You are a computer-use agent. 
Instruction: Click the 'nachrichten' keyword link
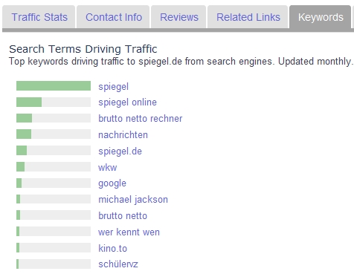[123, 134]
